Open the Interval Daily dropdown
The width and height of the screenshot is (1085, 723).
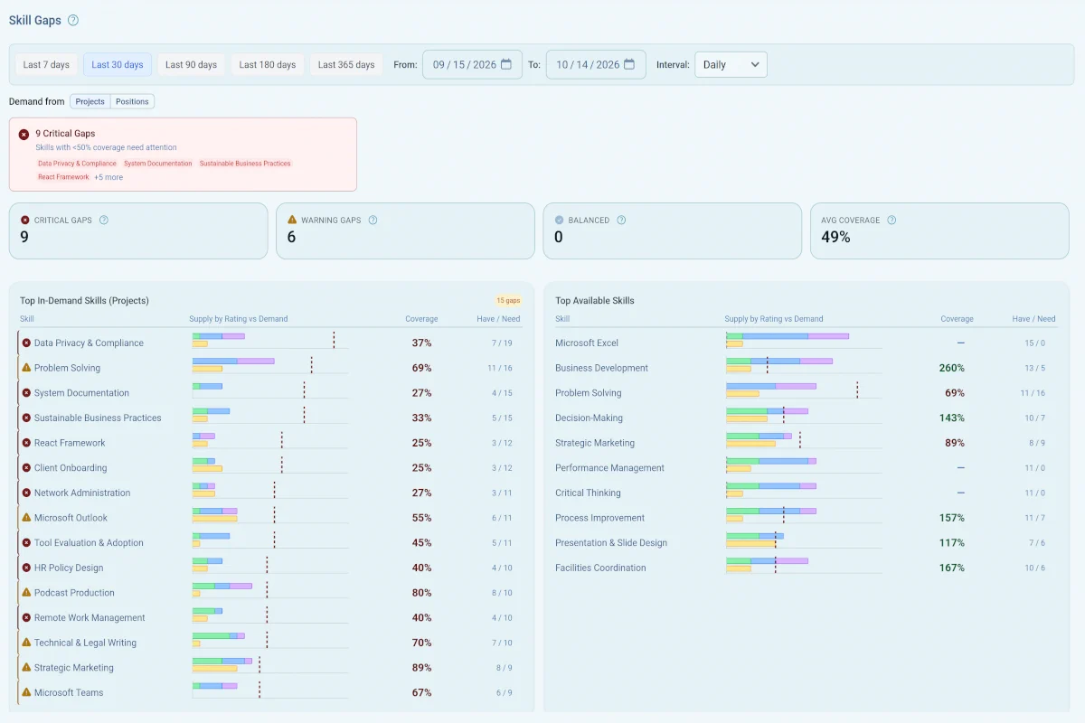pos(731,64)
